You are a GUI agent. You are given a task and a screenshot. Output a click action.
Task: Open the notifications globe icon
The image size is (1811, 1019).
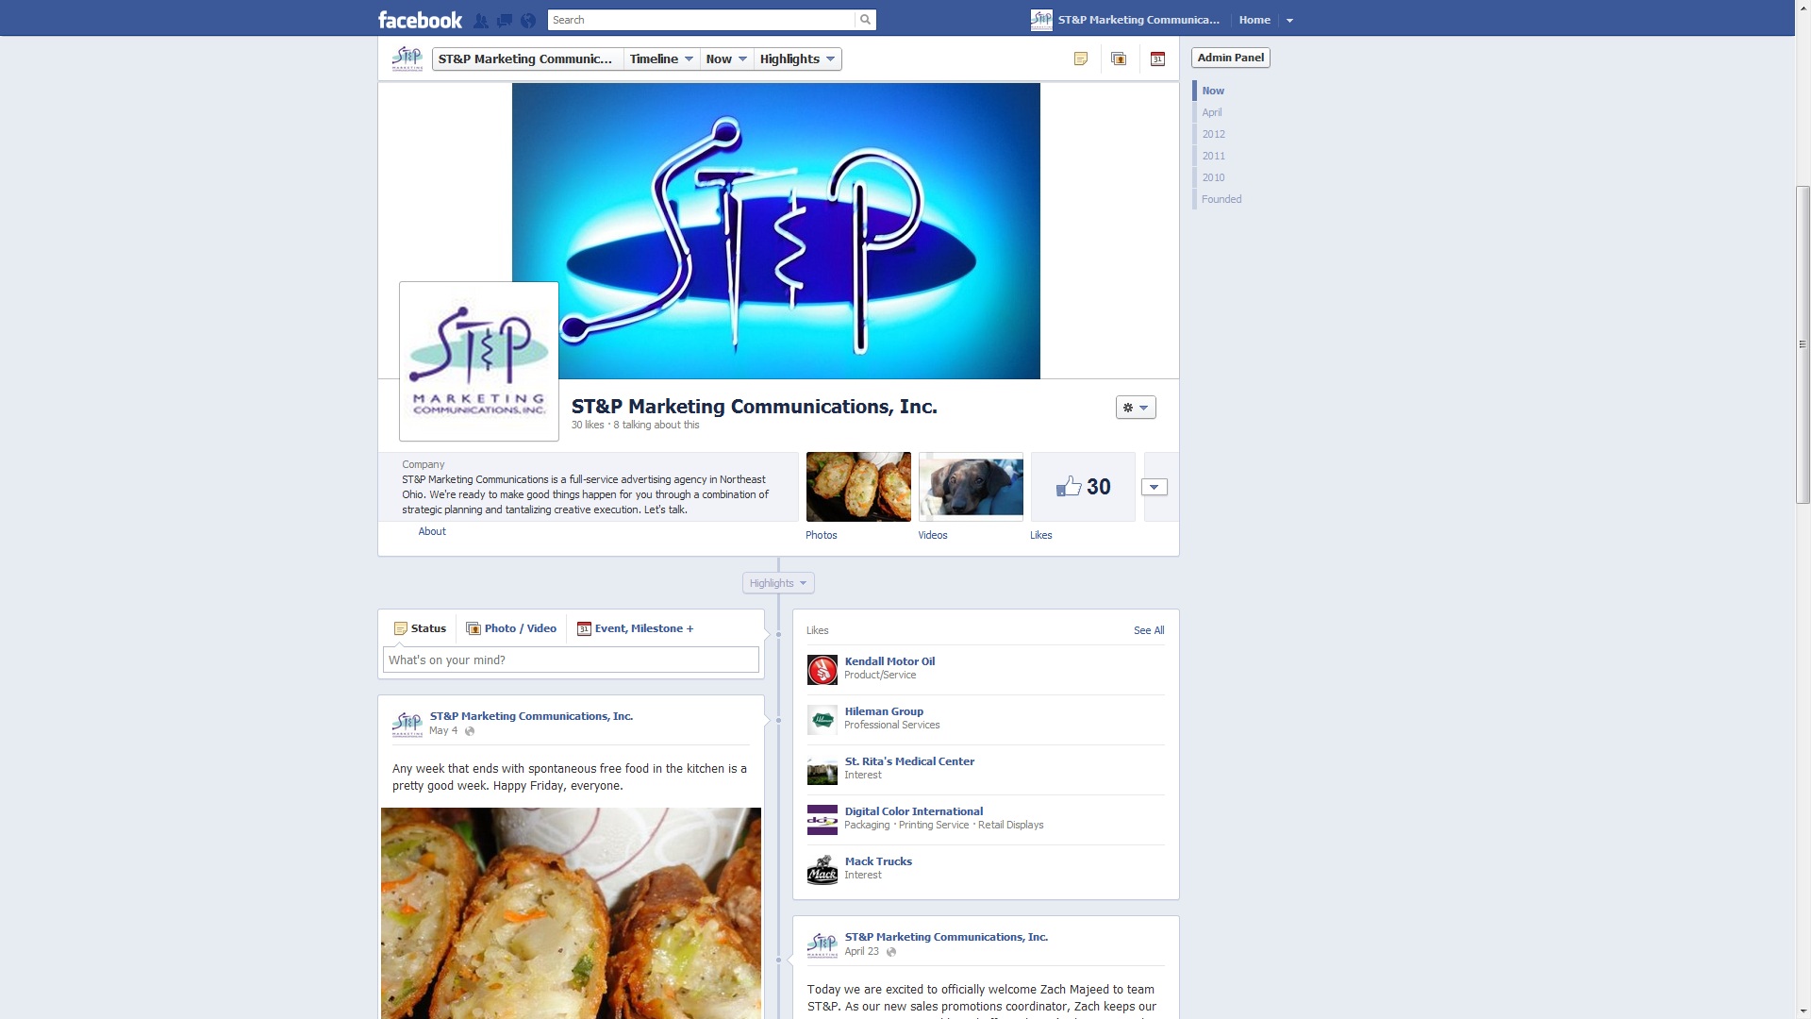pyautogui.click(x=528, y=20)
